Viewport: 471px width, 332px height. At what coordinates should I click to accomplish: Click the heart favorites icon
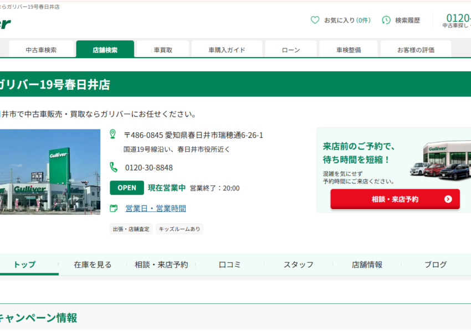click(x=315, y=20)
